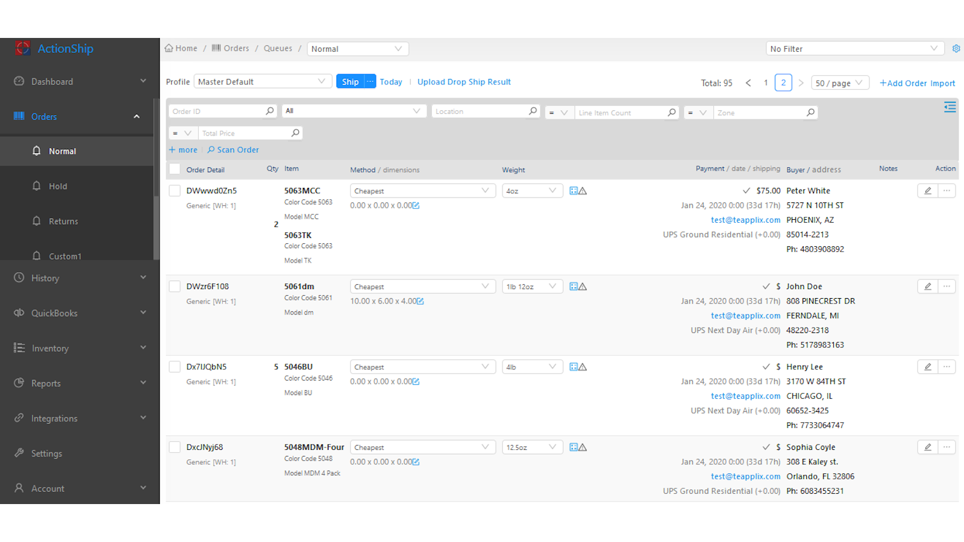
Task: Click the warning triangle icon on order Dx7IJQbN5
Action: [583, 366]
